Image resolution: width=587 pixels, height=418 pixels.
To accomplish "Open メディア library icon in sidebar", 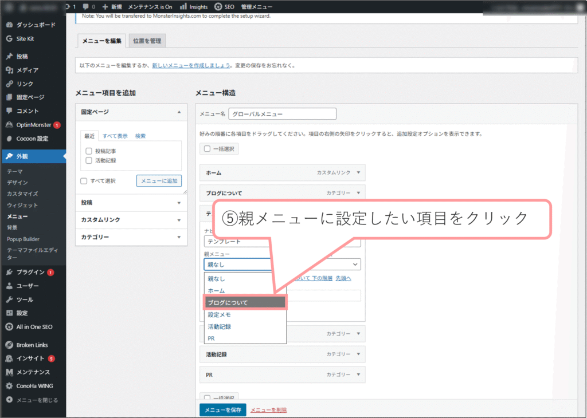I will (x=9, y=70).
